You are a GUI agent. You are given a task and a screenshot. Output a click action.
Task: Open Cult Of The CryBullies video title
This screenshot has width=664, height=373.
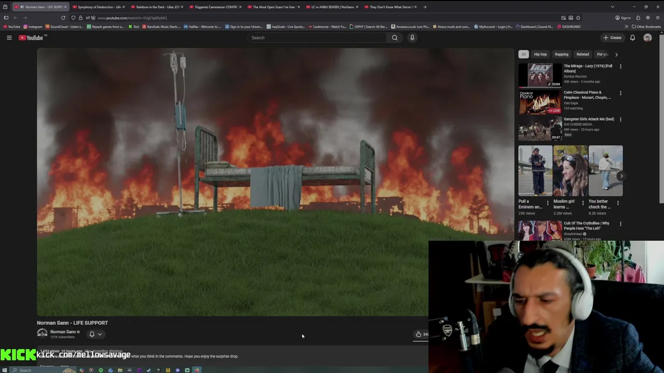[587, 226]
